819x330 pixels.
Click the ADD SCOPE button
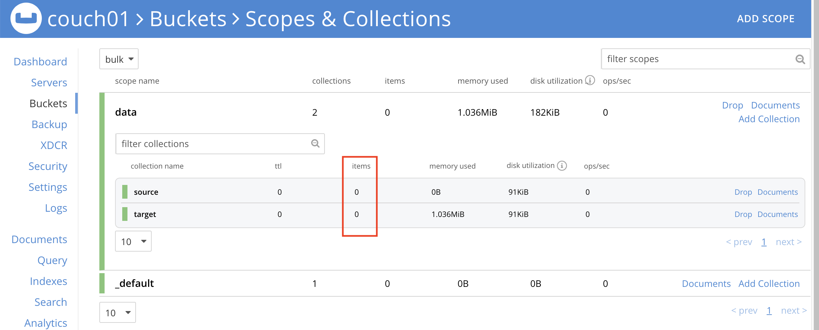coord(766,19)
